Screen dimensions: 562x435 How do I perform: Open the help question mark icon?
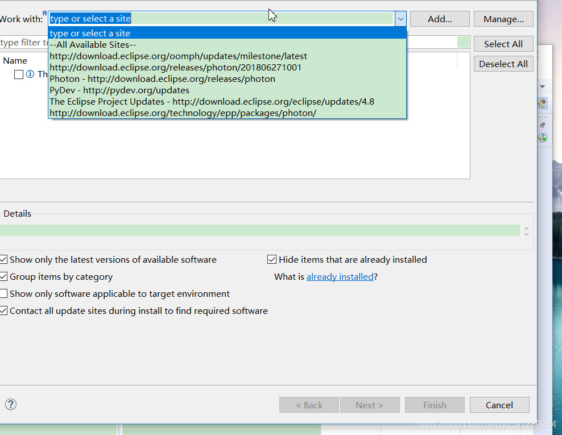pyautogui.click(x=11, y=404)
